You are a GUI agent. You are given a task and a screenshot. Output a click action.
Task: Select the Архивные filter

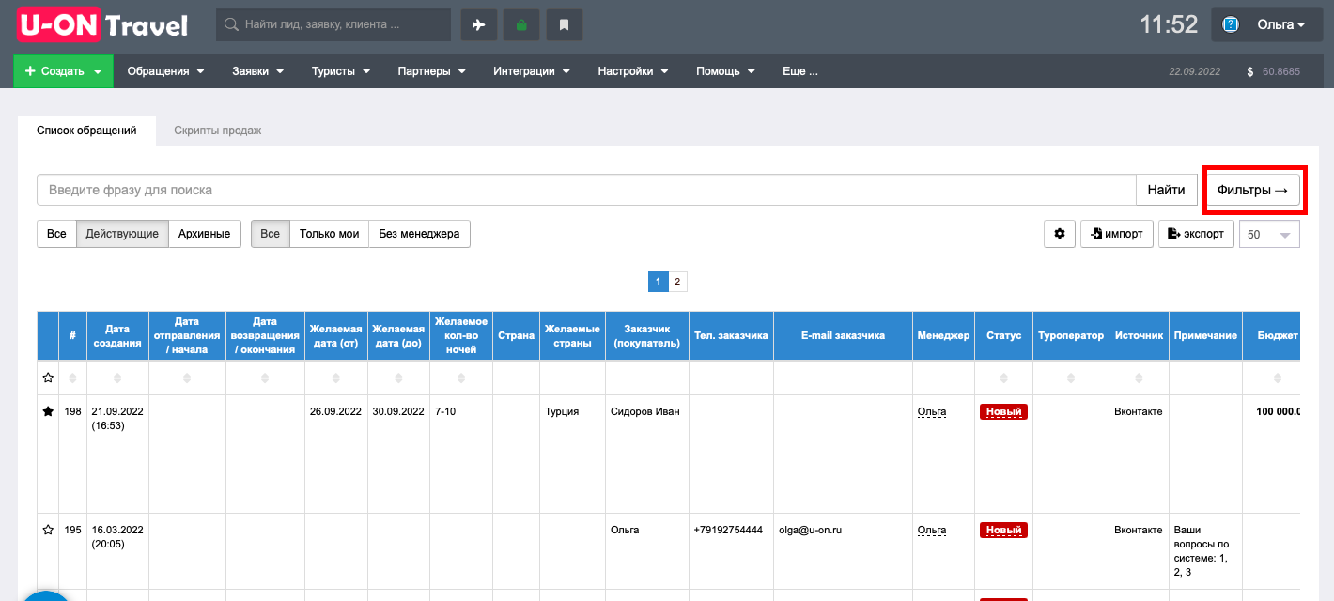coord(205,234)
